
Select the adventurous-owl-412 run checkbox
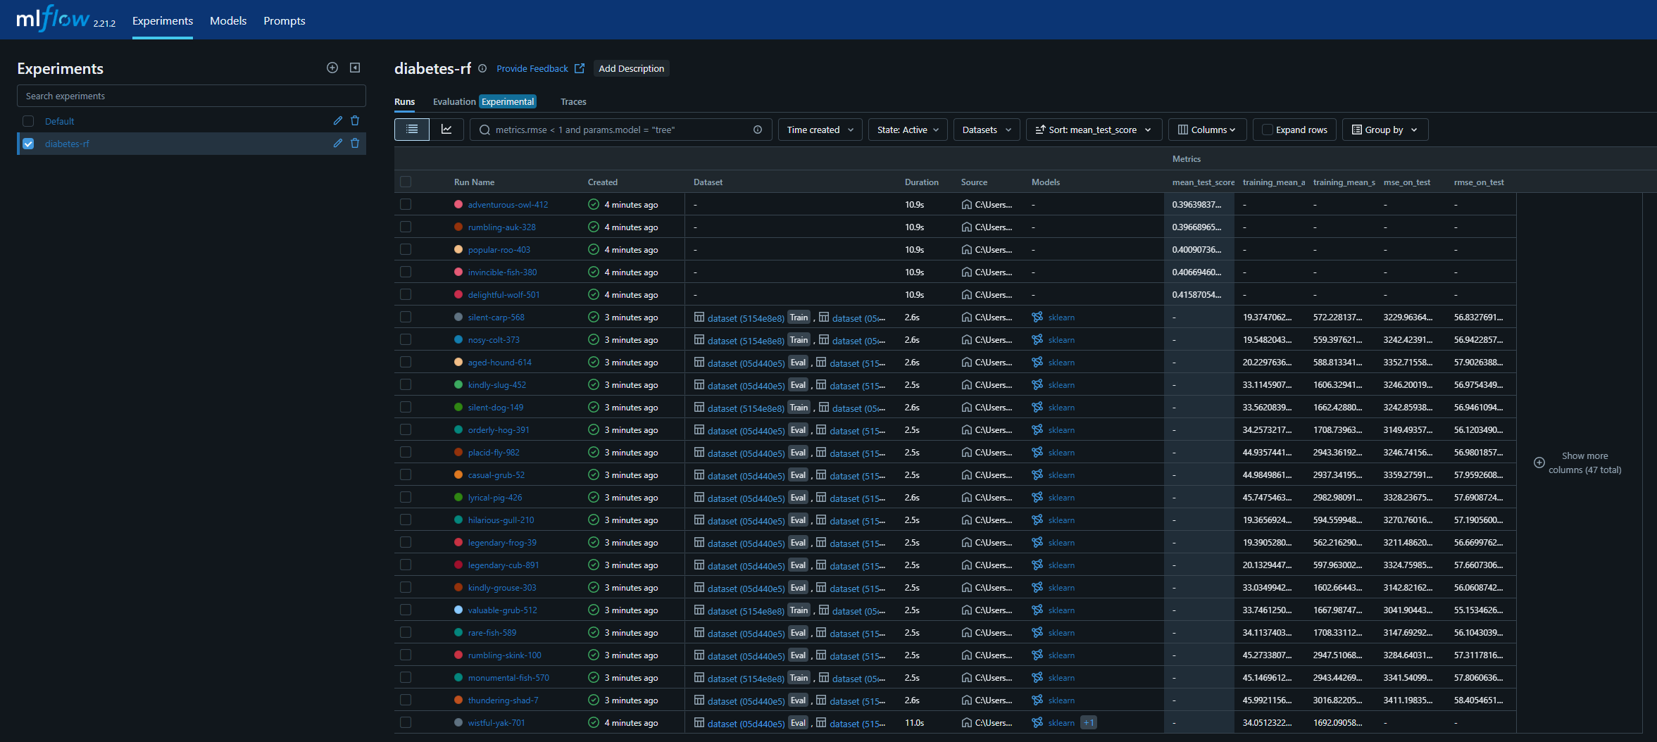(x=406, y=204)
